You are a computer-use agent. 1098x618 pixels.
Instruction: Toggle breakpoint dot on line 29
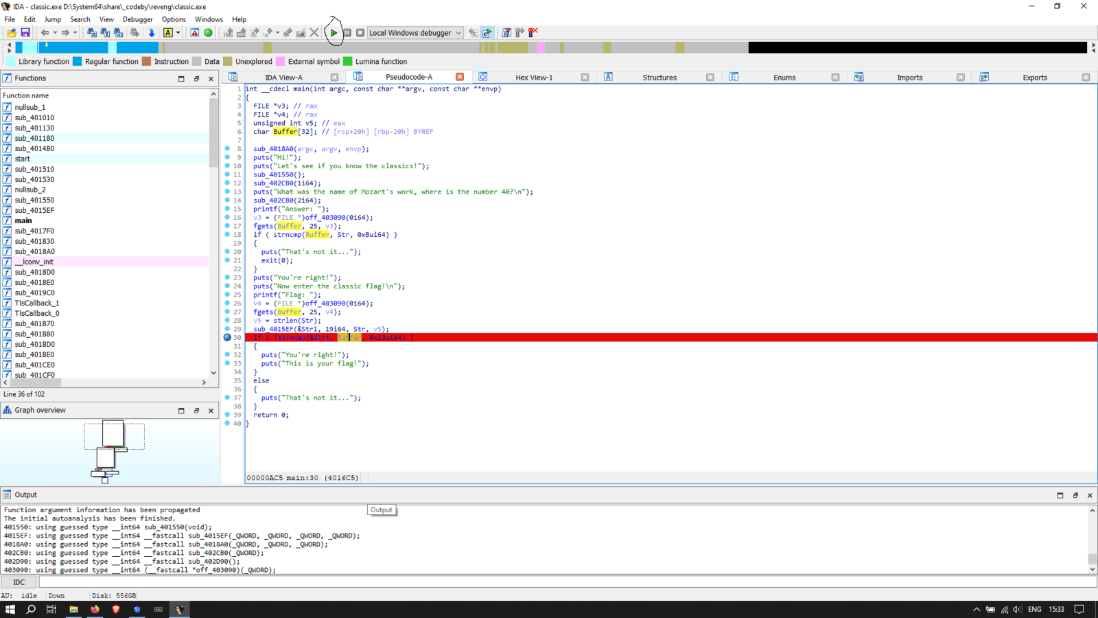(227, 329)
